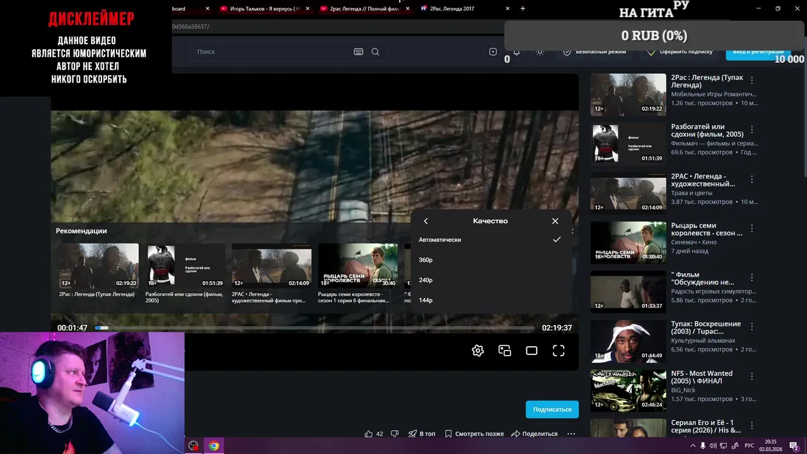
Task: Open sidebar thumbnail of Разбогатей или сдохни
Action: point(628,144)
